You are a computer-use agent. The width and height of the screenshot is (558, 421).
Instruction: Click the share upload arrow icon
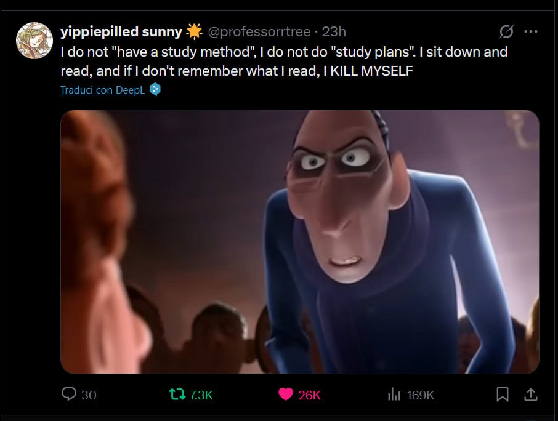(x=530, y=394)
